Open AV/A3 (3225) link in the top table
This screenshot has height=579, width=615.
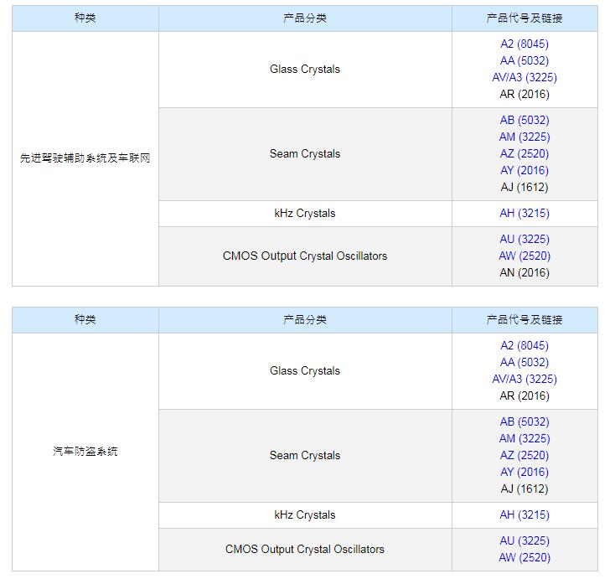tap(525, 77)
